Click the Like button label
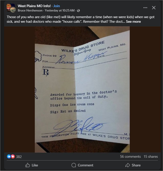Viewport: 163px width, 171px height. point(35,165)
